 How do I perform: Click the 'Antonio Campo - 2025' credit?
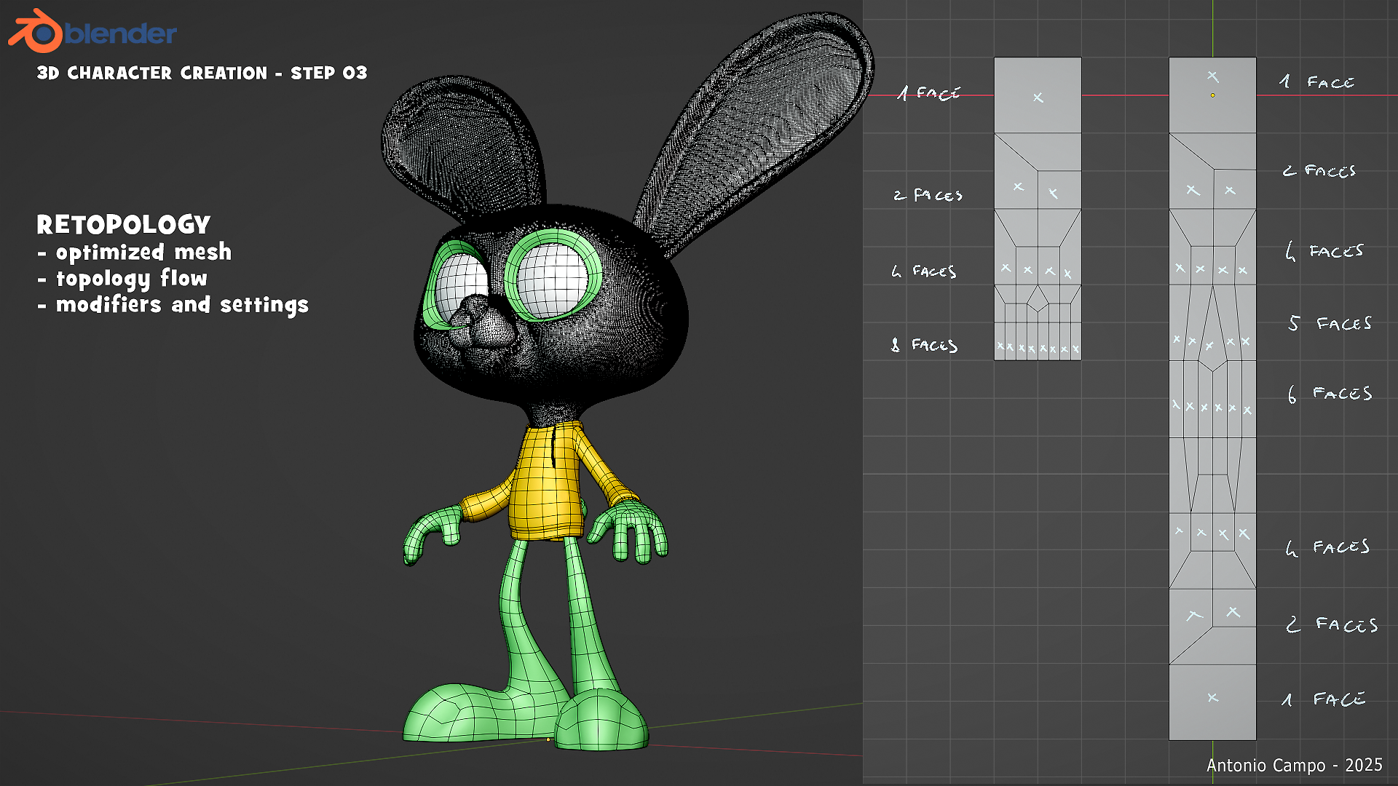pos(1294,766)
